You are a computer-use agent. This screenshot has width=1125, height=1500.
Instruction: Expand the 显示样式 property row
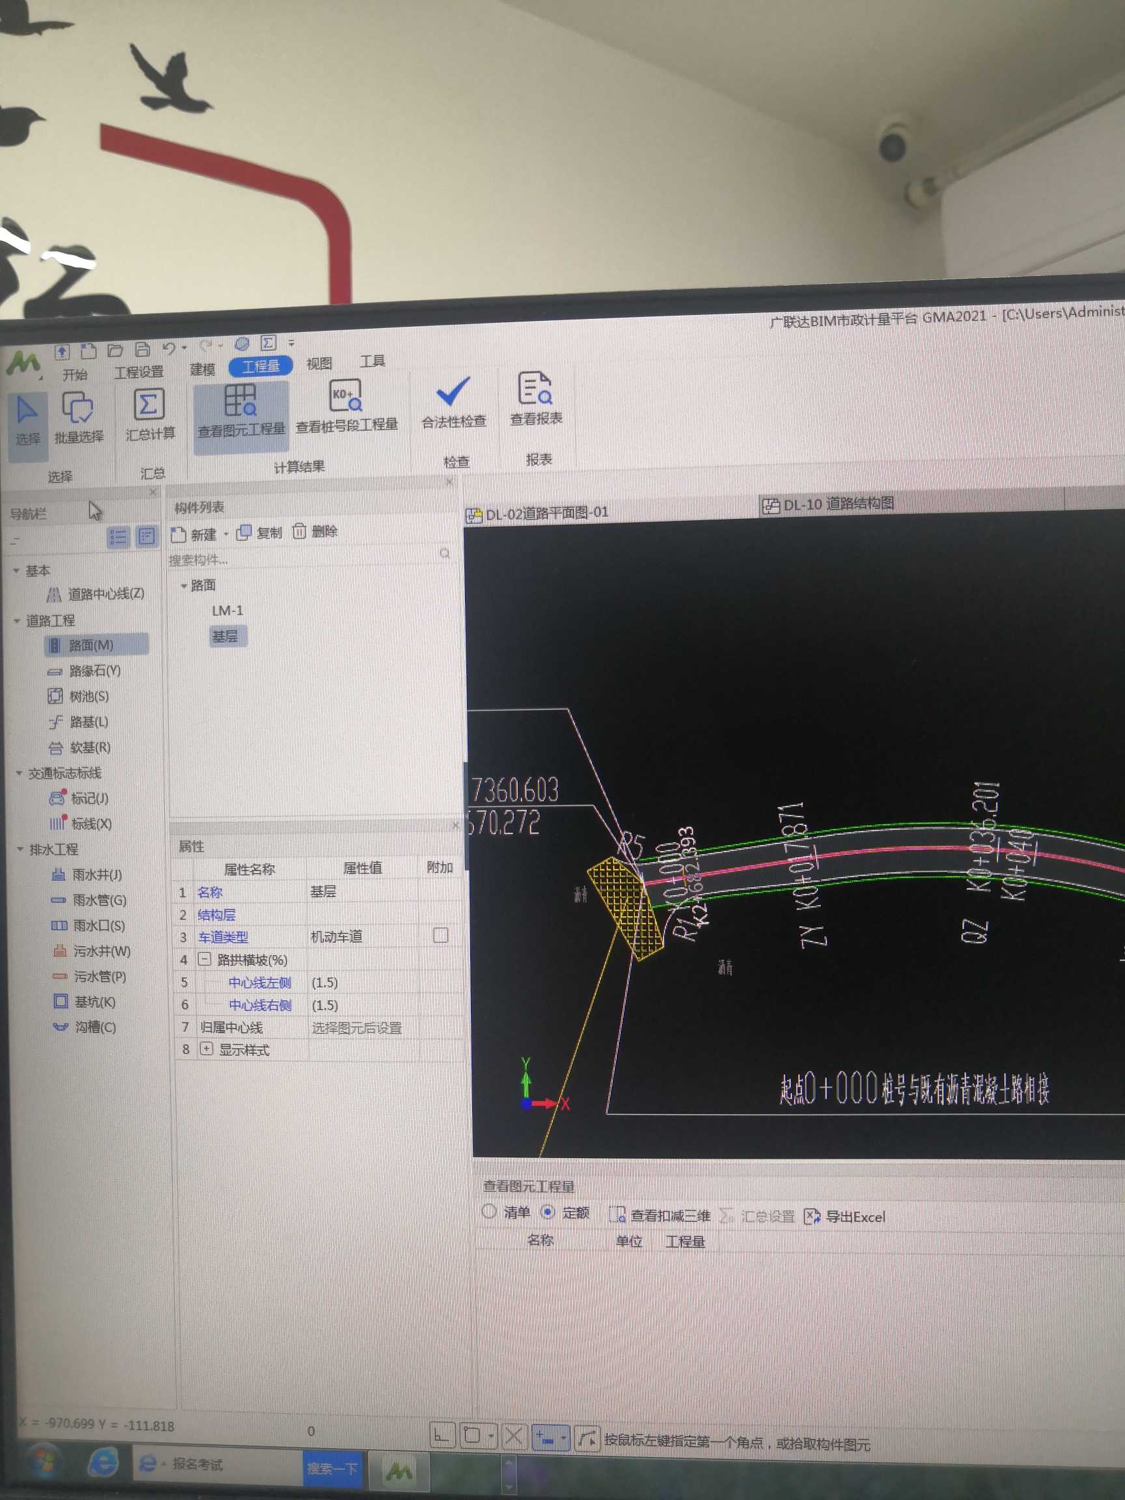pos(207,1049)
